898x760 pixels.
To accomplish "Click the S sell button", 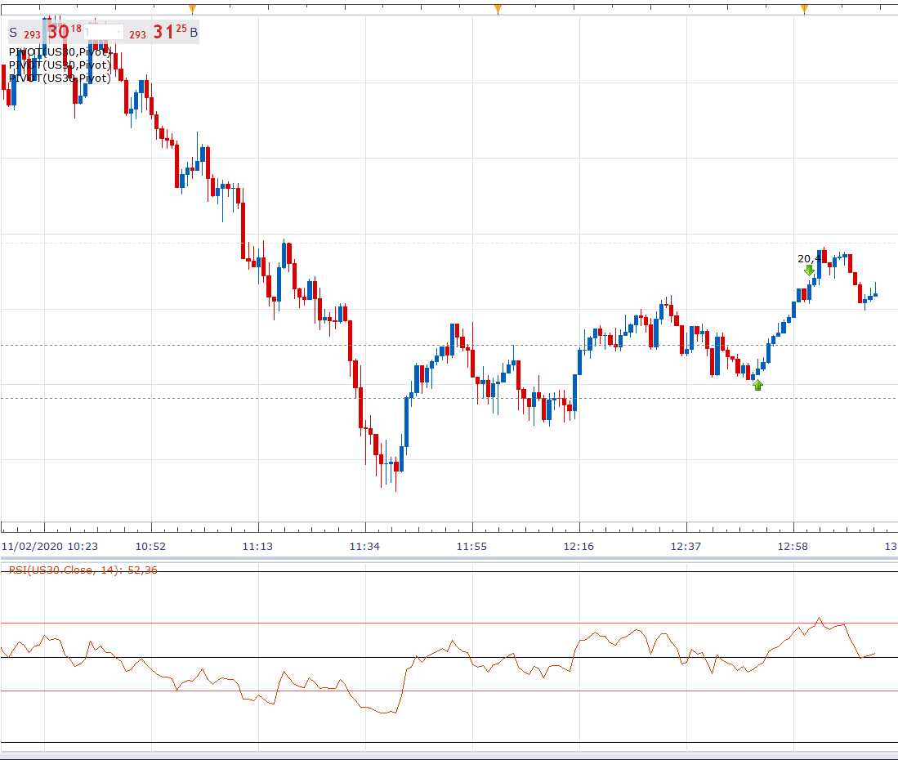I will (13, 33).
